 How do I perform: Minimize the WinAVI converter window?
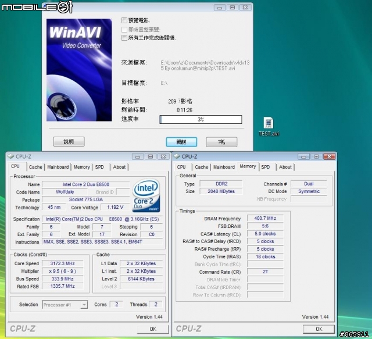[x=220, y=8]
